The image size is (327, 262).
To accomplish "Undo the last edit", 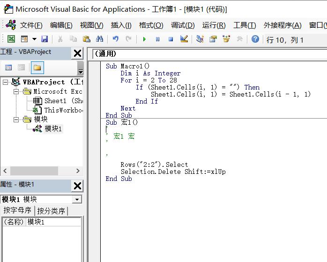I will click(x=115, y=39).
